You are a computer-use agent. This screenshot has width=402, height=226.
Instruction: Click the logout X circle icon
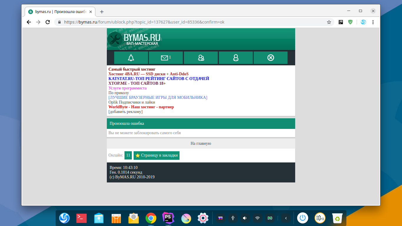pyautogui.click(x=270, y=58)
